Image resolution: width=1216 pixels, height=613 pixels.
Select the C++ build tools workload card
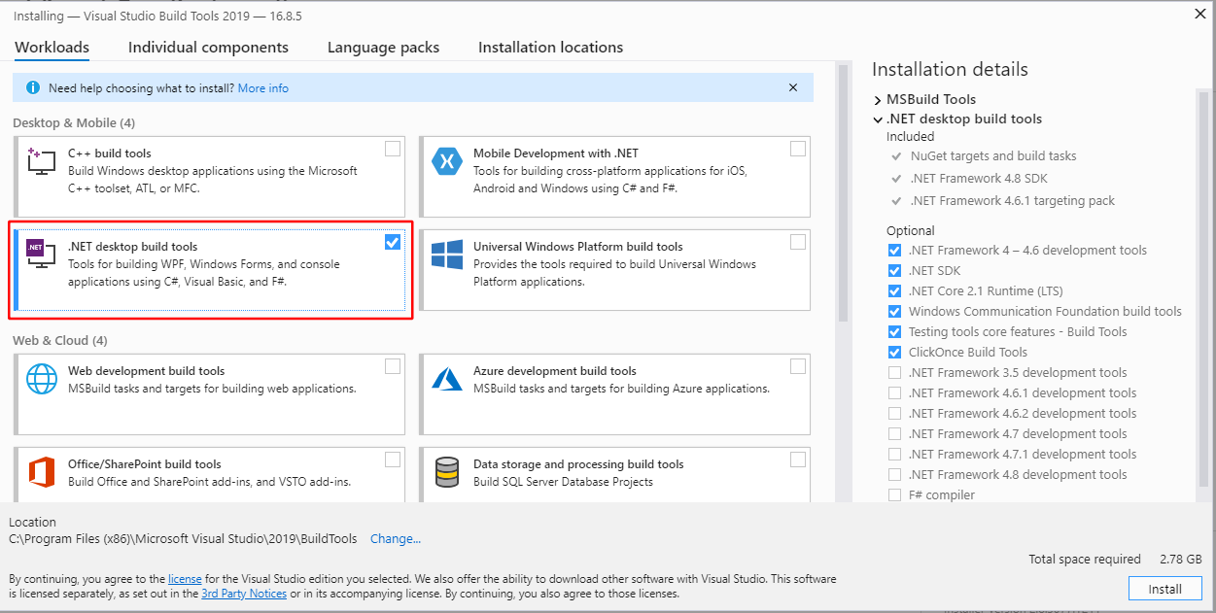tap(210, 176)
